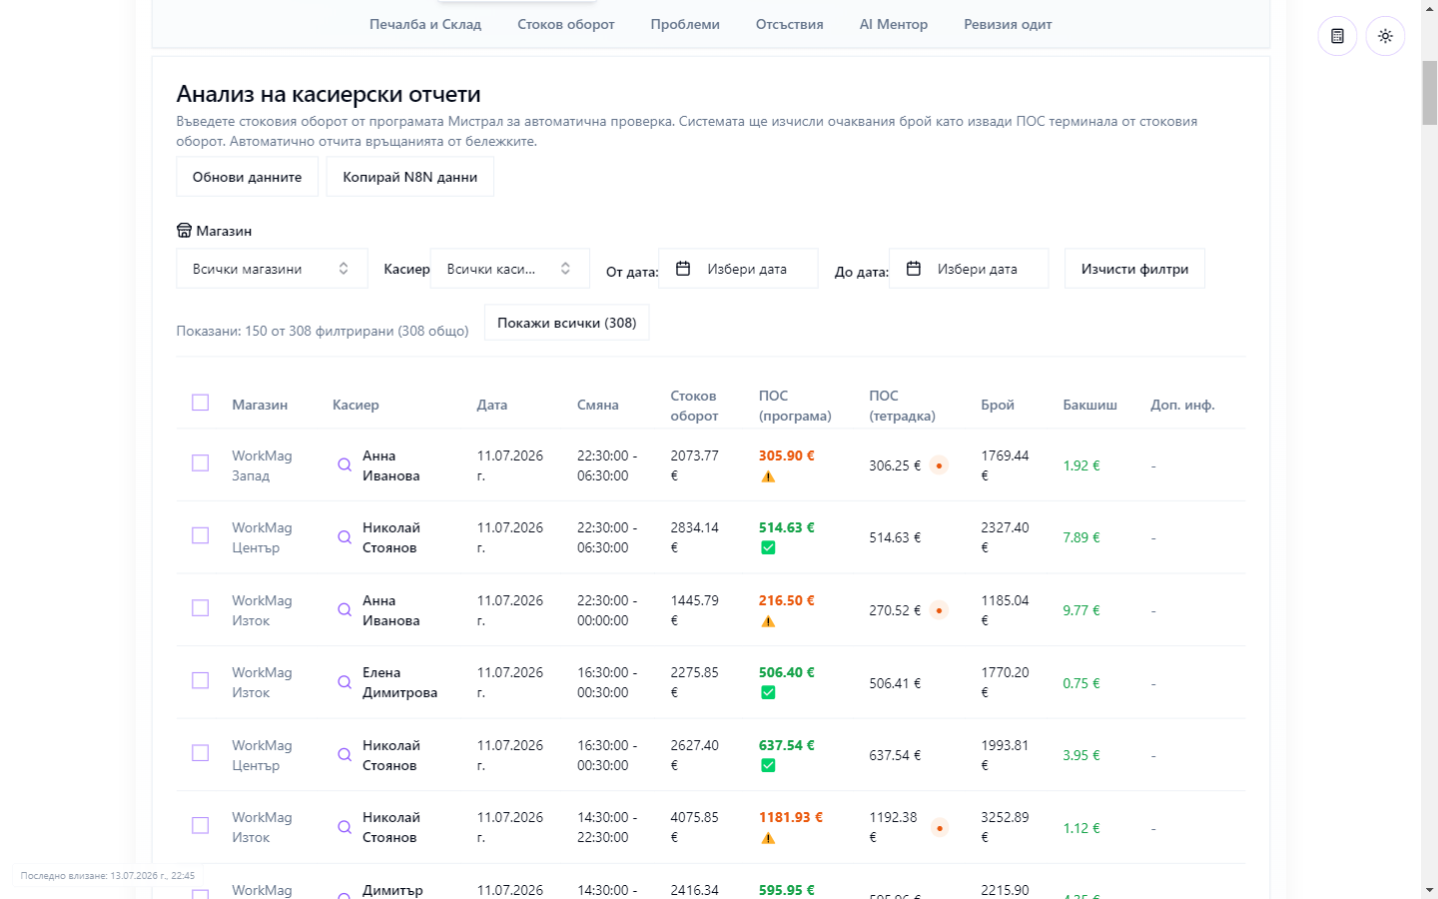Open the calculator icon button
The width and height of the screenshot is (1438, 899).
click(1337, 36)
